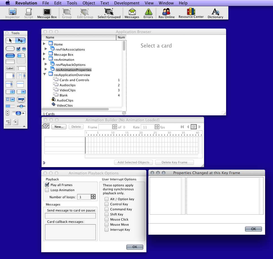273x259 pixels.
Task: Pick the Label field tool
Action: (x=10, y=68)
